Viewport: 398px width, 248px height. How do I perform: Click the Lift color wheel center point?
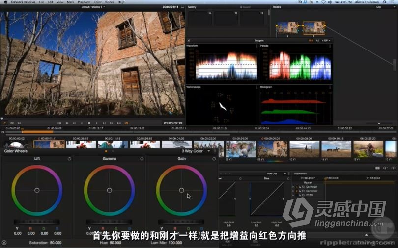(37, 190)
